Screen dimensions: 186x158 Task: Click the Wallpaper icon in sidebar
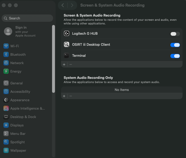click(x=6, y=150)
